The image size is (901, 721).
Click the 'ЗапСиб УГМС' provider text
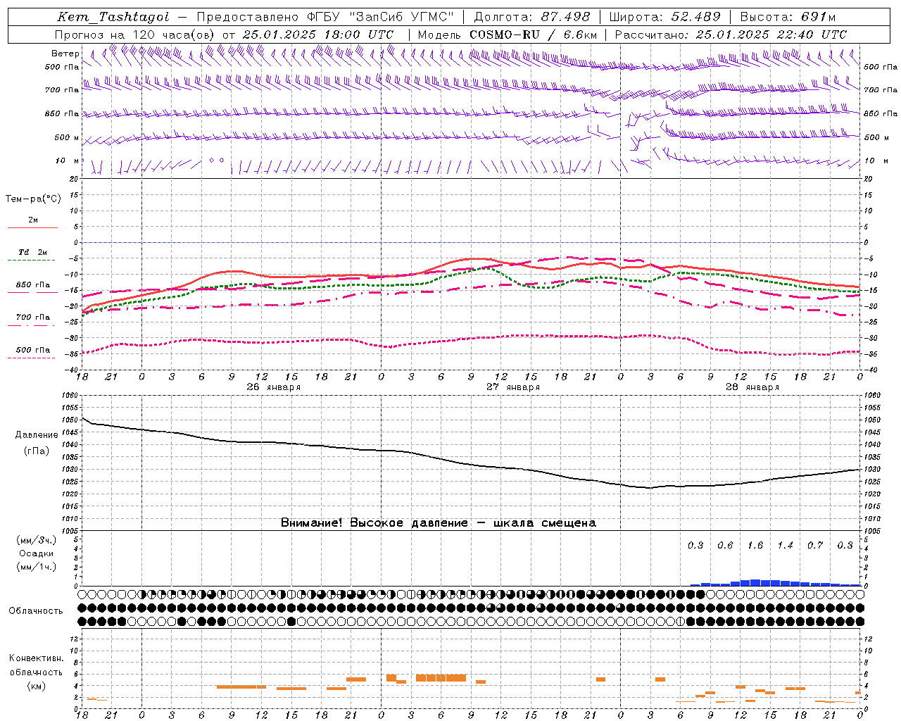pyautogui.click(x=402, y=17)
